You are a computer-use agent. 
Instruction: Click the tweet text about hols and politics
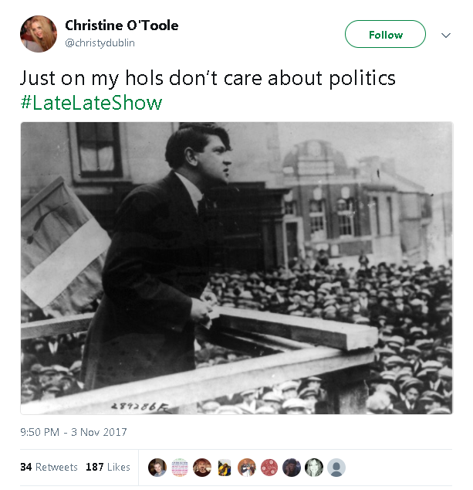(208, 79)
